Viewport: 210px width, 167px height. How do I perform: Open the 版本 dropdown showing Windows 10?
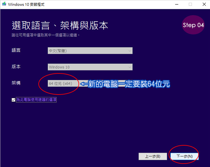tap(90, 67)
